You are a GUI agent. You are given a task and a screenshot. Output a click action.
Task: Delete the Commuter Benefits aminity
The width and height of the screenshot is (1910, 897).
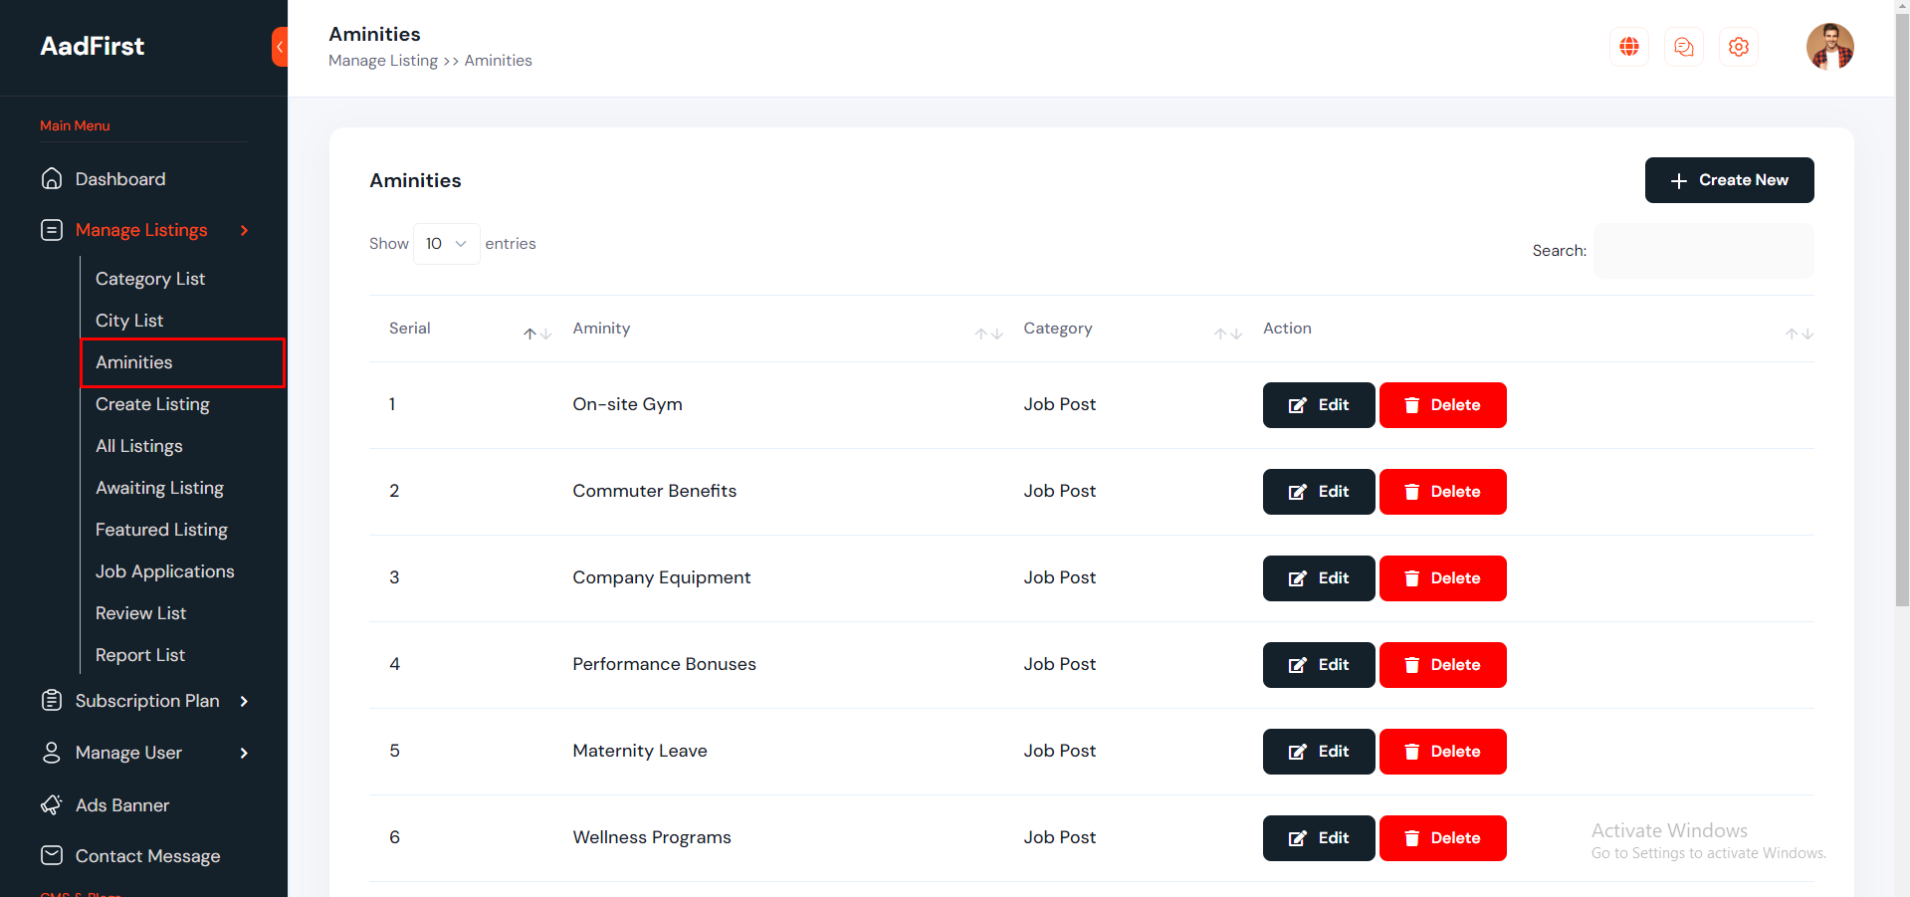click(1442, 492)
